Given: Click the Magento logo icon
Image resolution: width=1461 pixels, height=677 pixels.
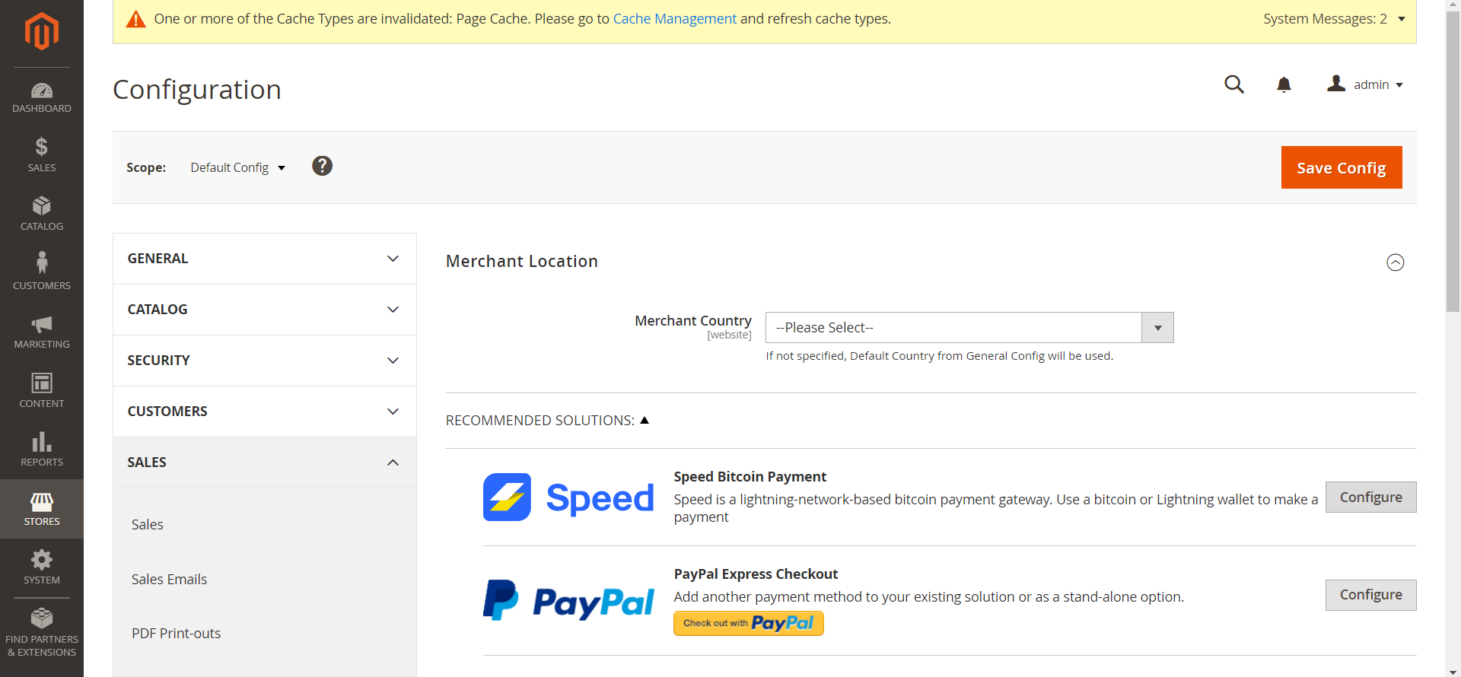Looking at the screenshot, I should click(42, 31).
